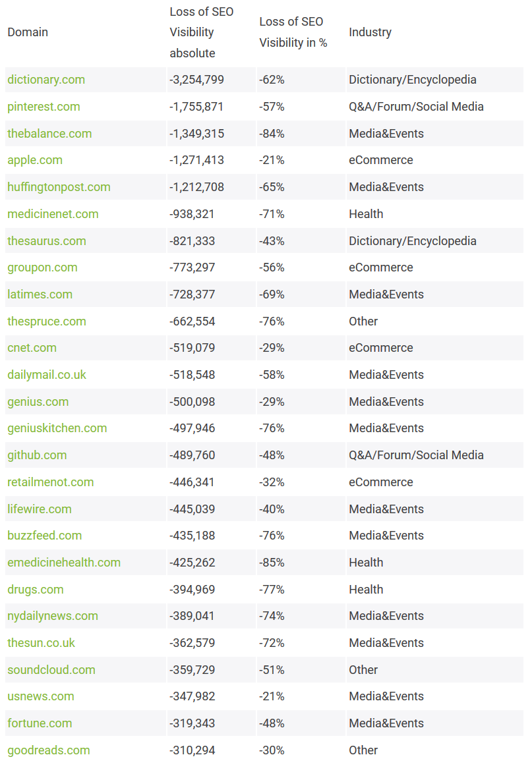Open thesaurus.com in the list

tap(47, 241)
